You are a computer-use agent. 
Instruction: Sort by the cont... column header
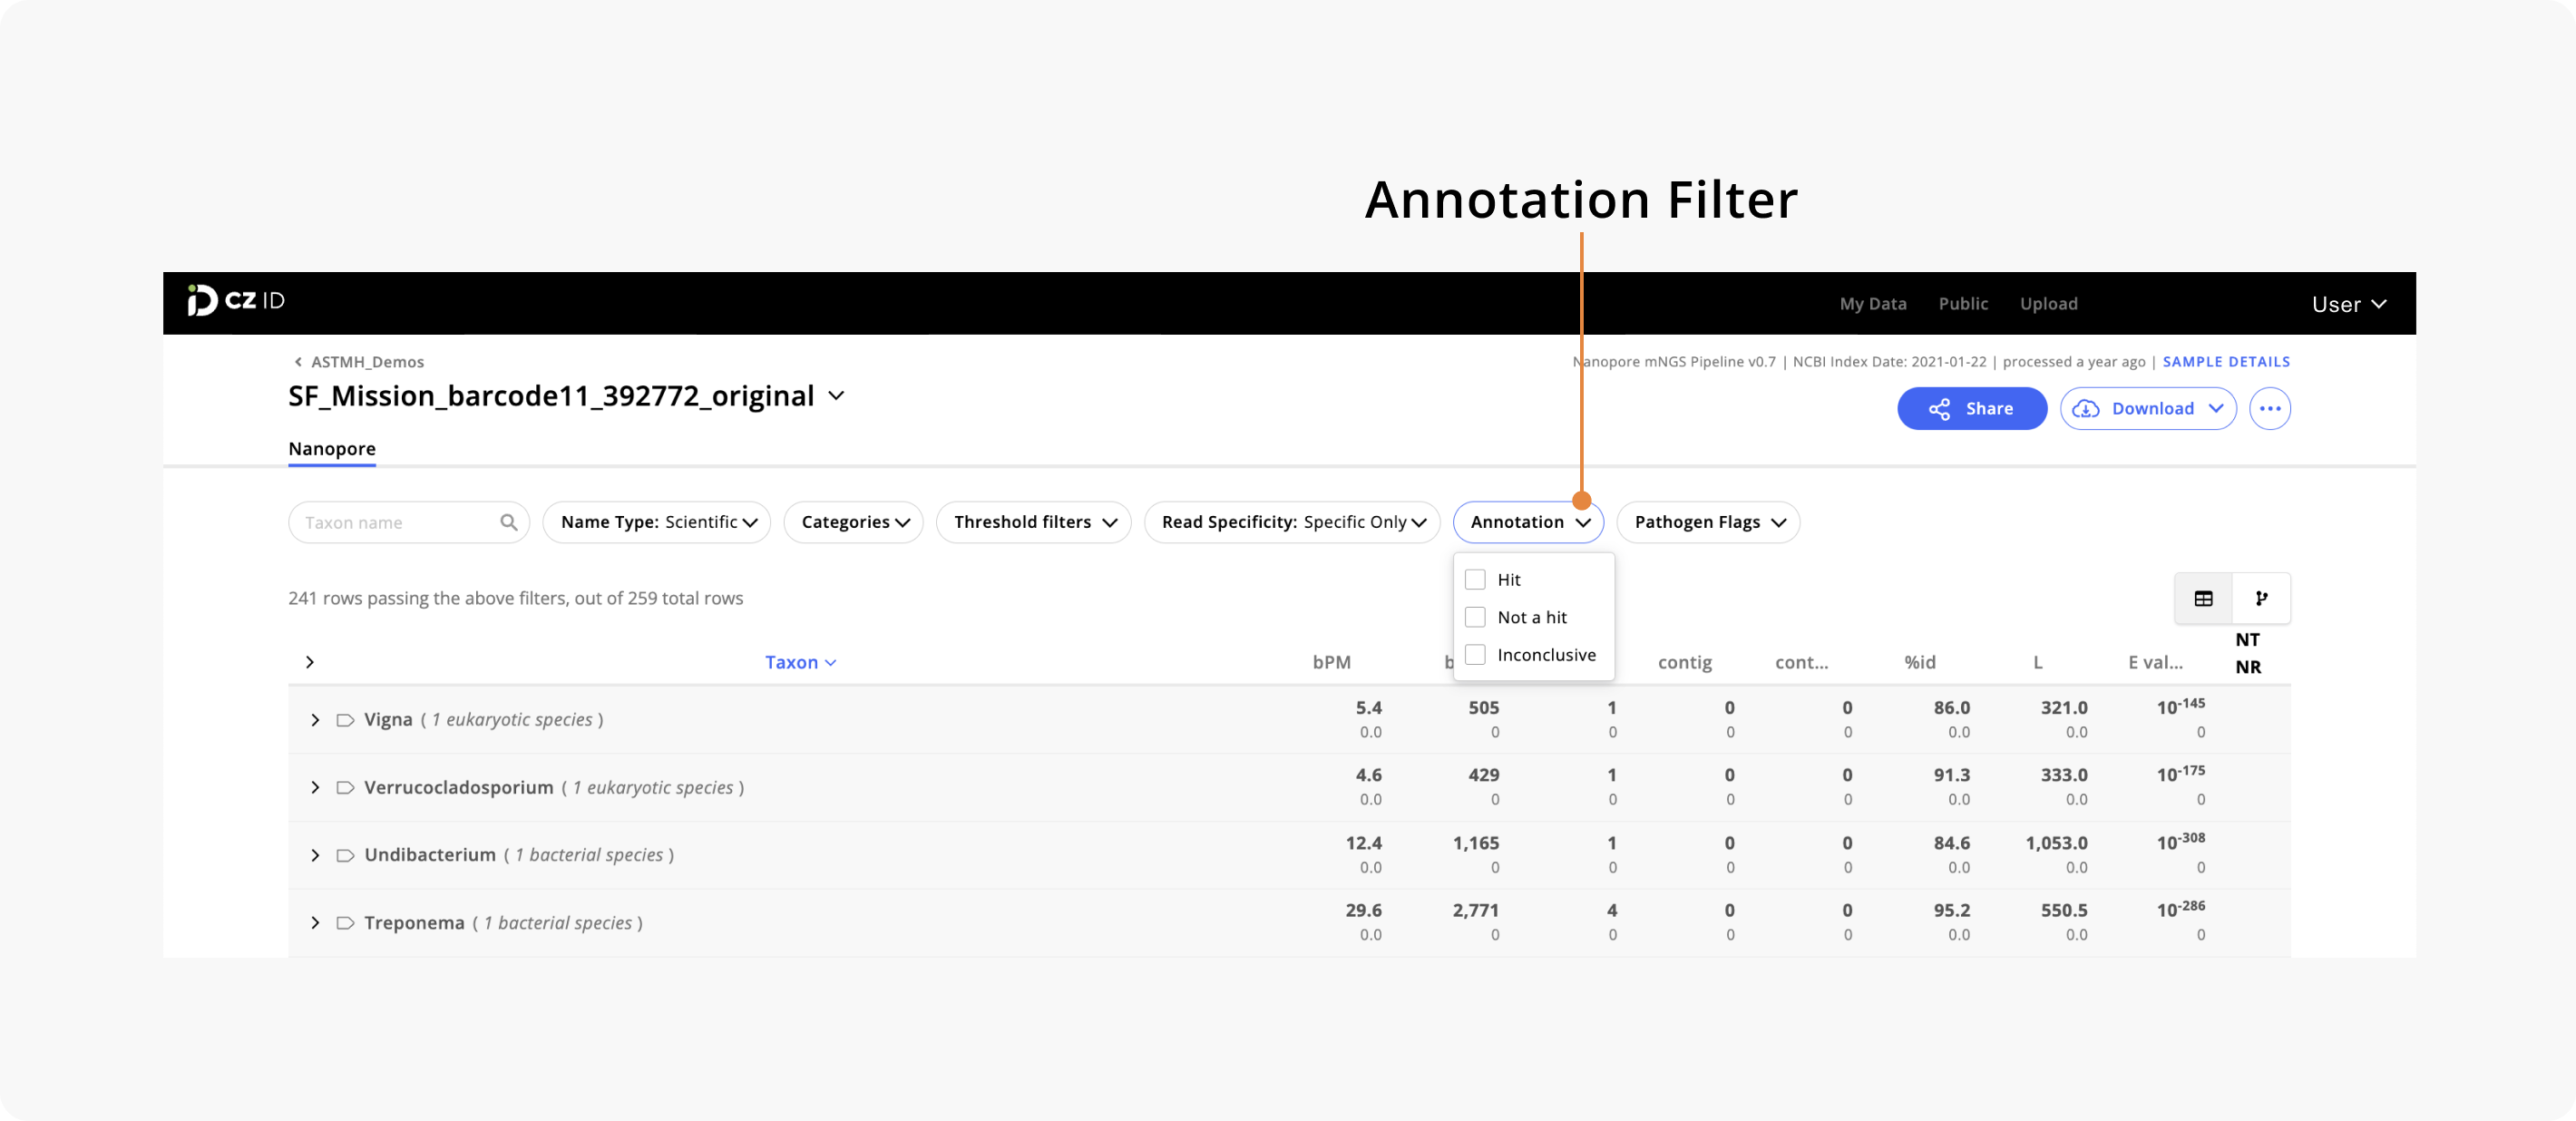click(1801, 662)
